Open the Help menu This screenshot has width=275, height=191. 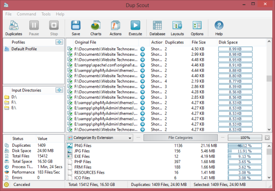click(x=60, y=14)
